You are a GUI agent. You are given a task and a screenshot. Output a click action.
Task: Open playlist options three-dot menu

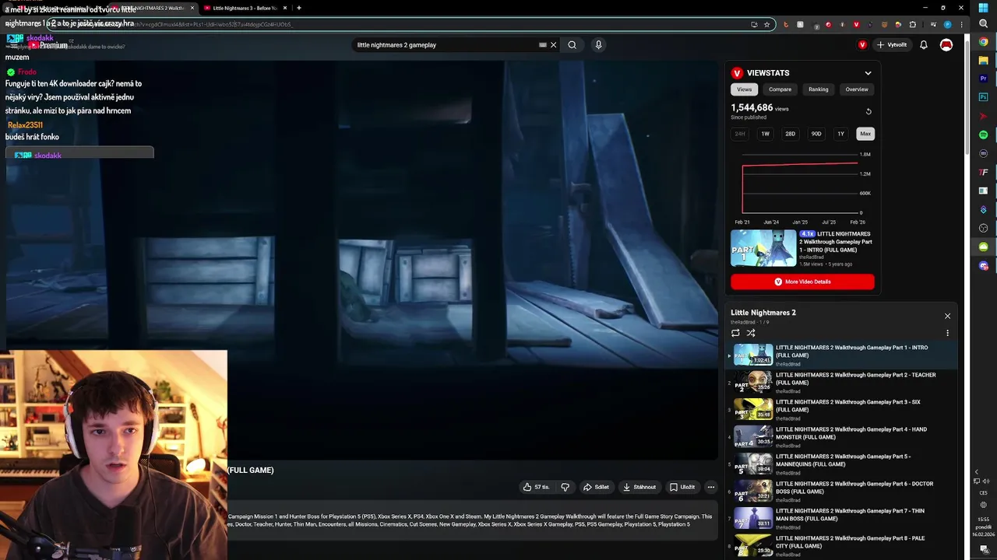coord(947,333)
